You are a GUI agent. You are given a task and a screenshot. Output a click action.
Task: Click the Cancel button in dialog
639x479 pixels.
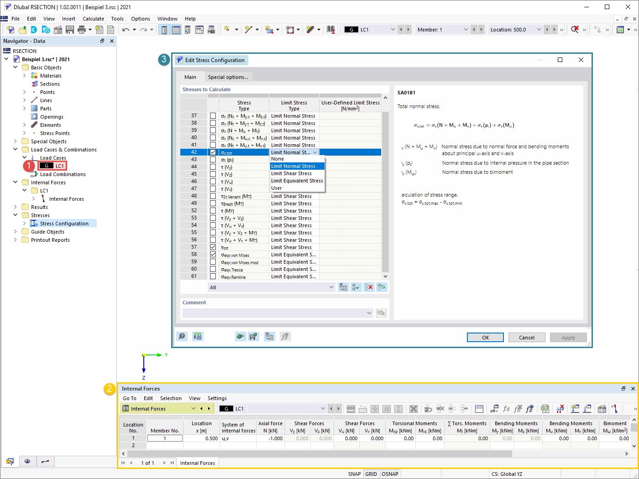pyautogui.click(x=526, y=338)
